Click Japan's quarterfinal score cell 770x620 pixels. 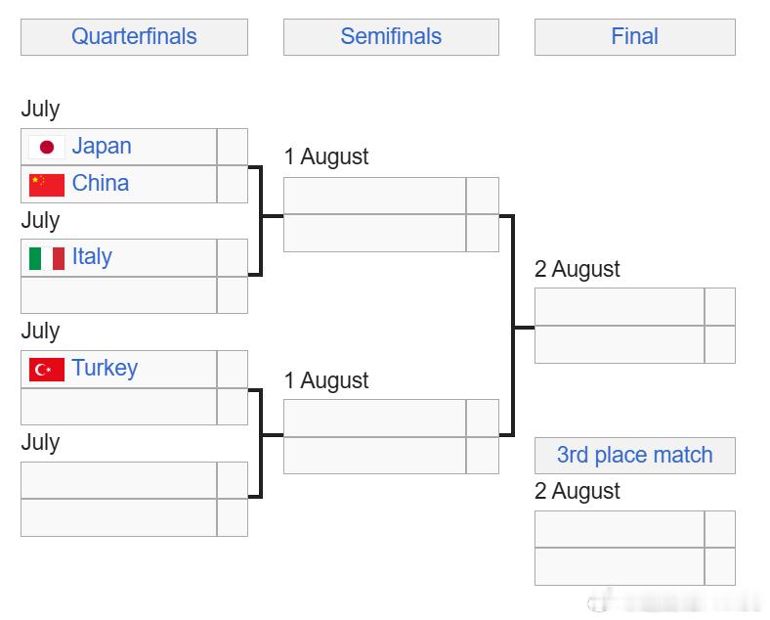tap(233, 147)
